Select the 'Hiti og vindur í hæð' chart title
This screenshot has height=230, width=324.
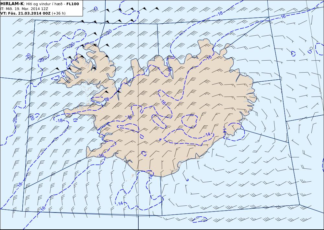pyautogui.click(x=44, y=4)
